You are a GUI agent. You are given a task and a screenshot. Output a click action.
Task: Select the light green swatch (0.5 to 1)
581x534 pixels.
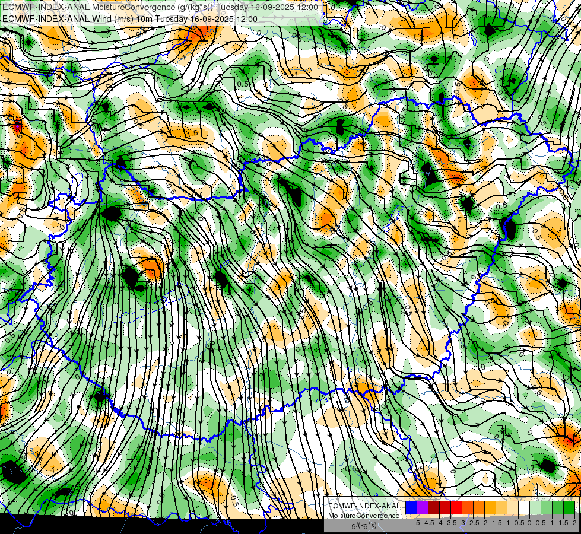click(547, 507)
